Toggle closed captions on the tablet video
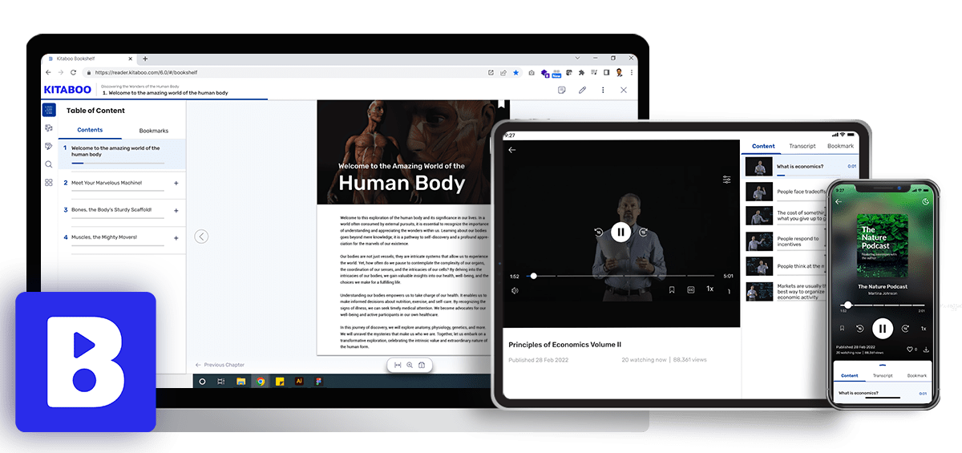 (690, 289)
